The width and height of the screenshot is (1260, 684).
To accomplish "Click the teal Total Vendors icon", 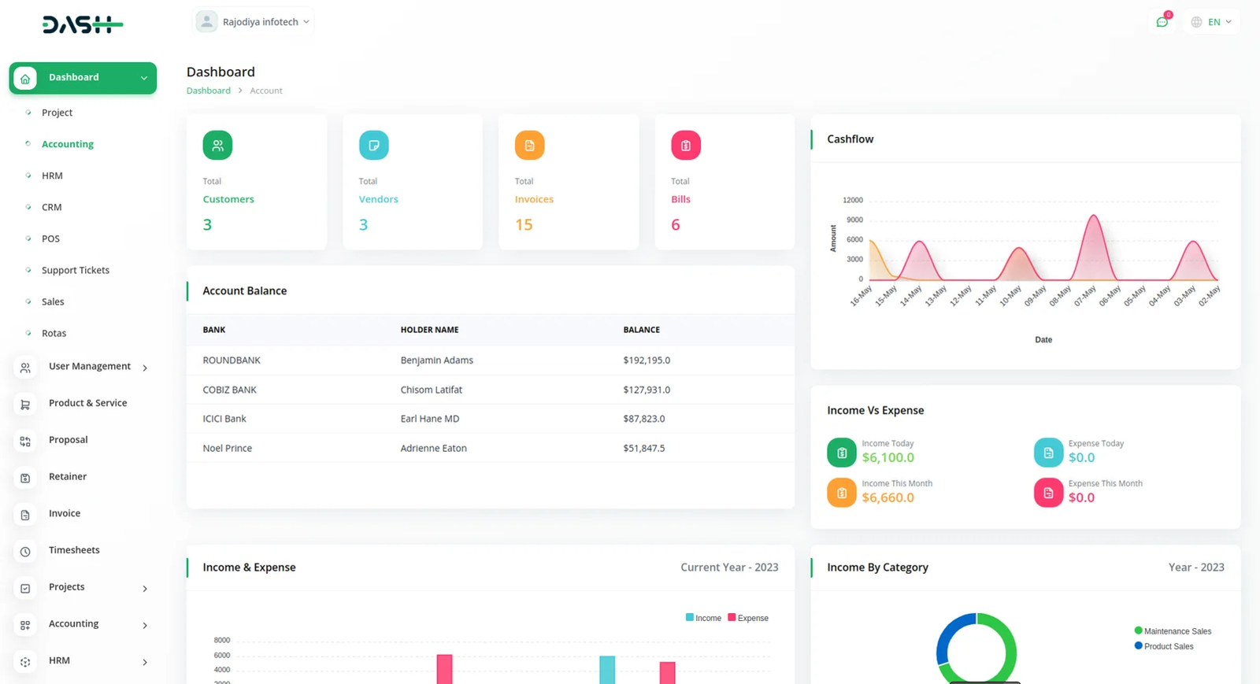I will [x=373, y=146].
